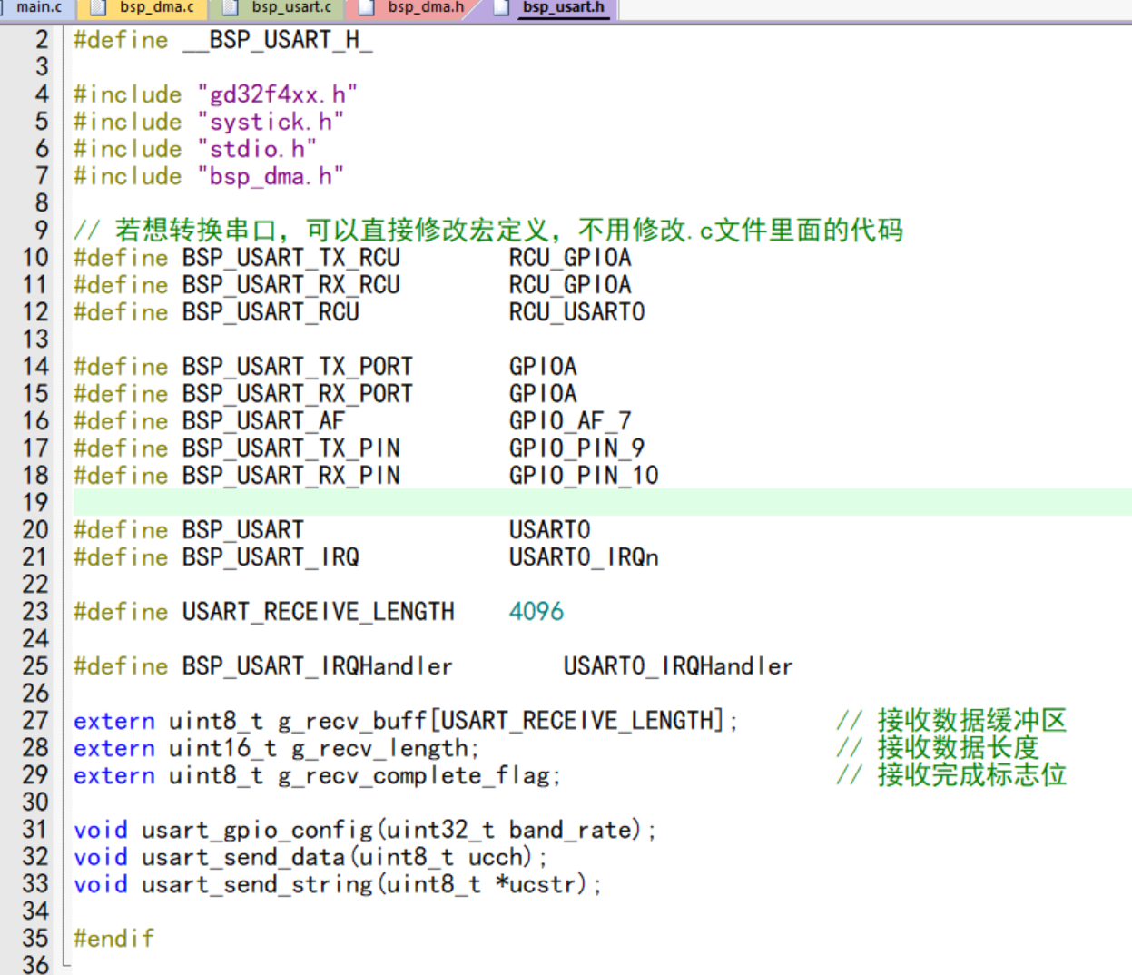The height and width of the screenshot is (975, 1132).
Task: Open the bsp_usart.c tab
Action: [290, 7]
